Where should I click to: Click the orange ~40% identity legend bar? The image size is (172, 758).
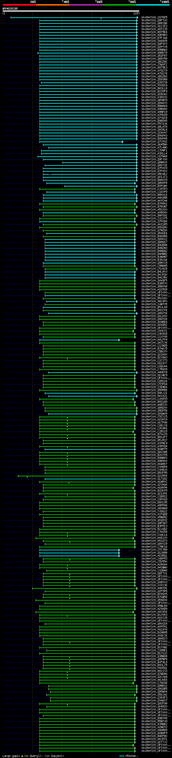click(53, 5)
